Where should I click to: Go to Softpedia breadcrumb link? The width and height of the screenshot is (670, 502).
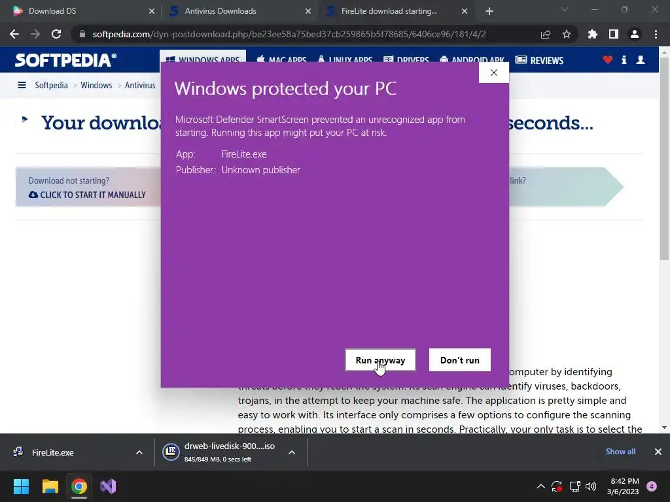pos(51,85)
